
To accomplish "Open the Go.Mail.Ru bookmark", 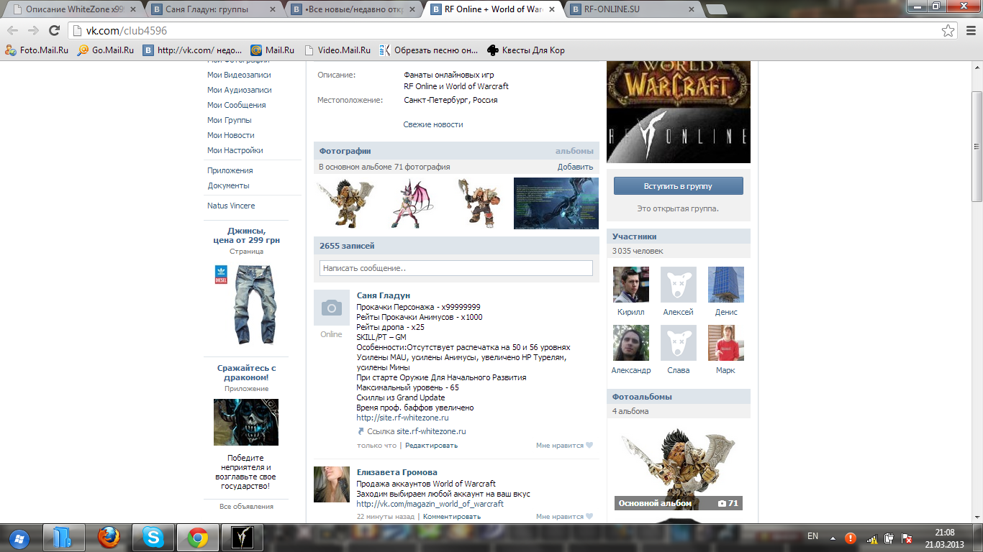I will tap(106, 50).
